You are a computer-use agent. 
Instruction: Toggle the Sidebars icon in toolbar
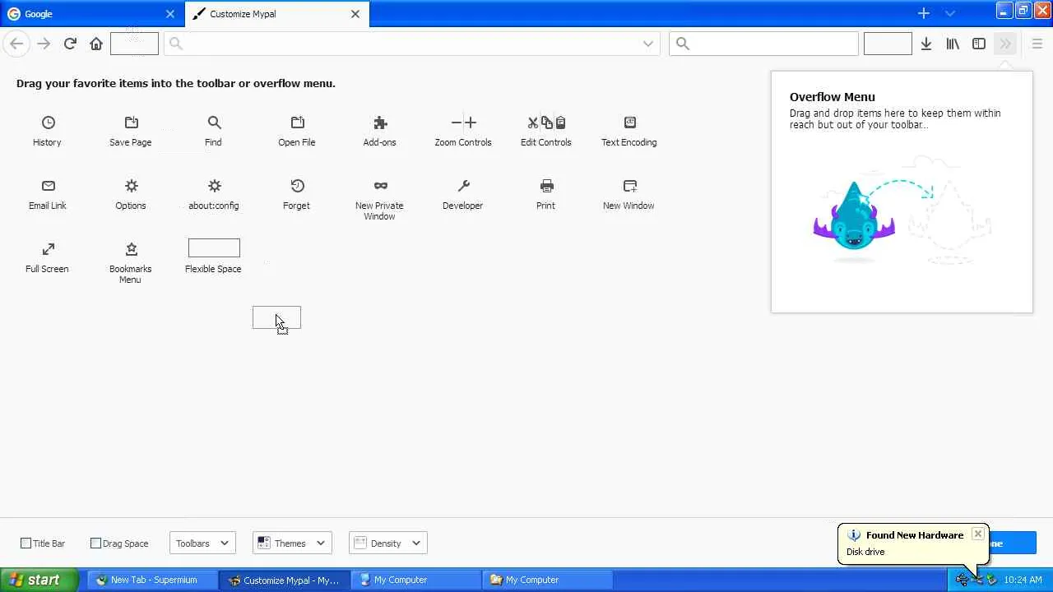(x=979, y=44)
